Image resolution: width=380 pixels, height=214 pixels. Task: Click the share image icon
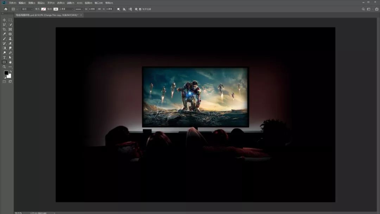376,9
